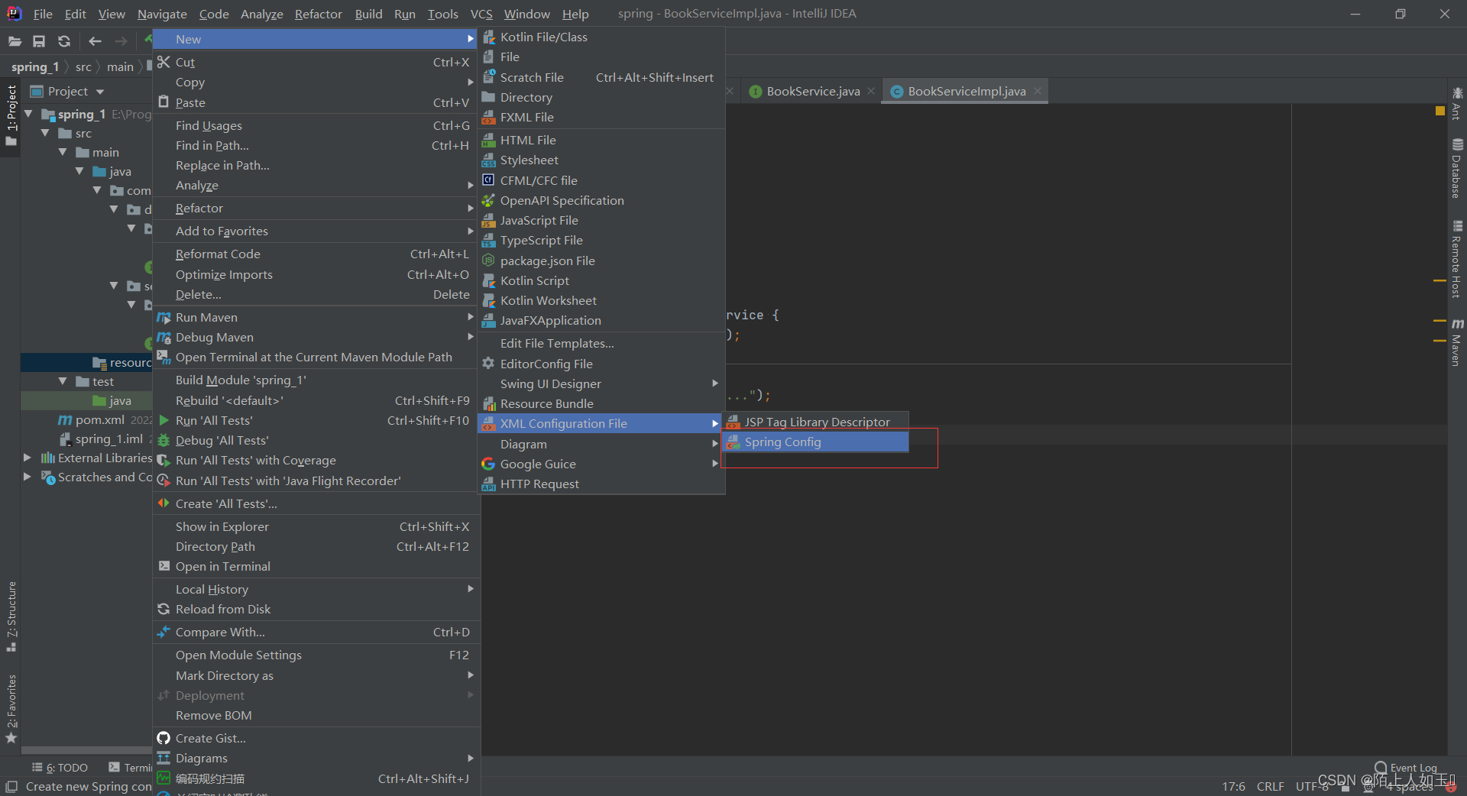This screenshot has height=796, width=1467.
Task: Create a new HTTP Request
Action: pyautogui.click(x=601, y=484)
